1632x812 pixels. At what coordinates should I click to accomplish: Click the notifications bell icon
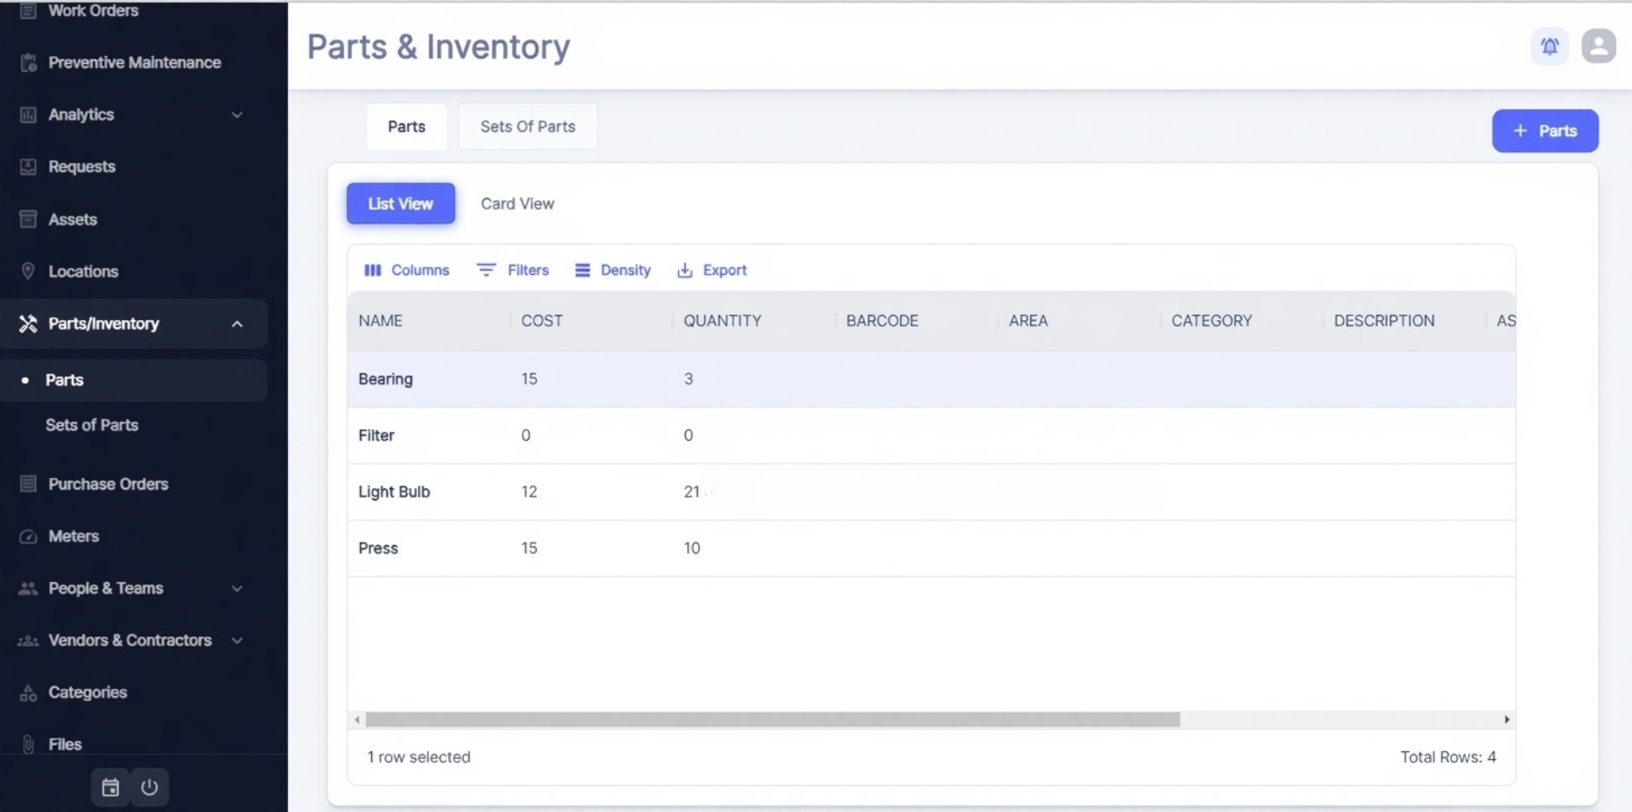[1549, 46]
